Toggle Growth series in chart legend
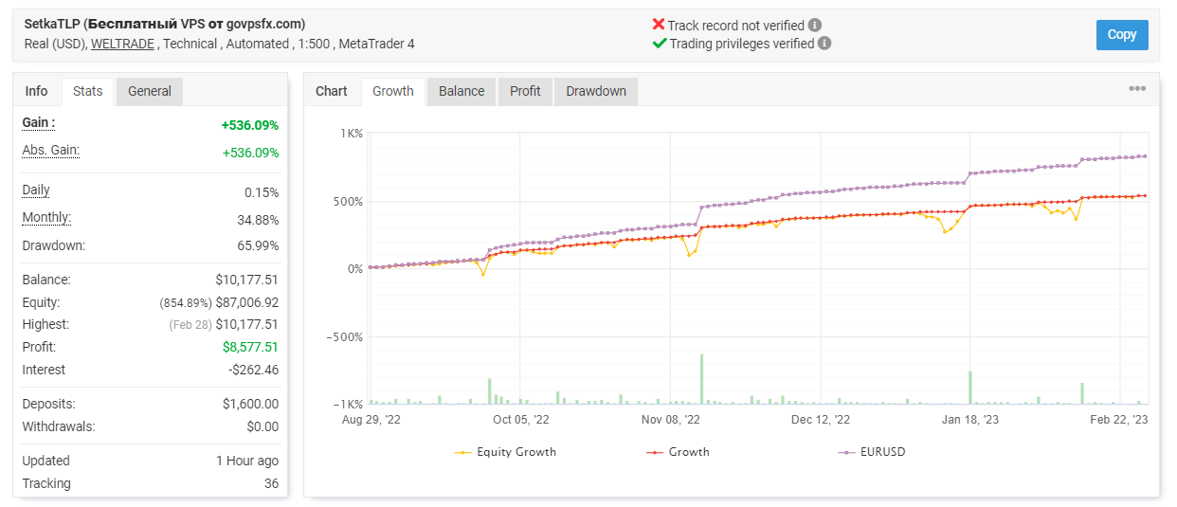 click(x=678, y=452)
